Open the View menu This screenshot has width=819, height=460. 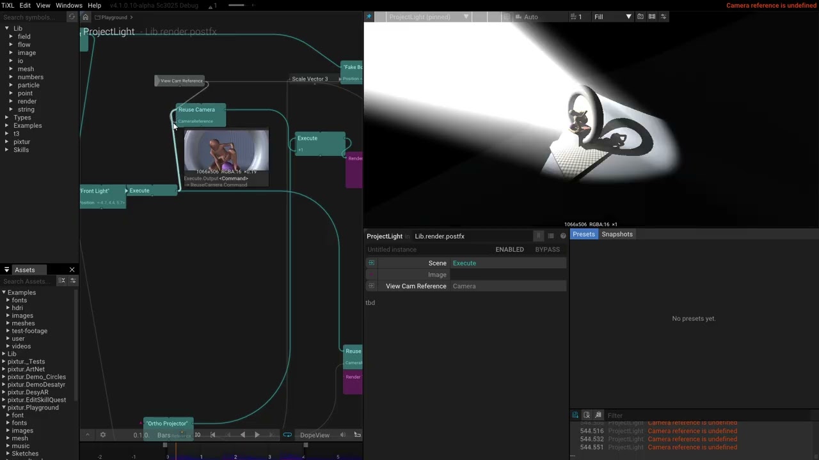tap(43, 5)
